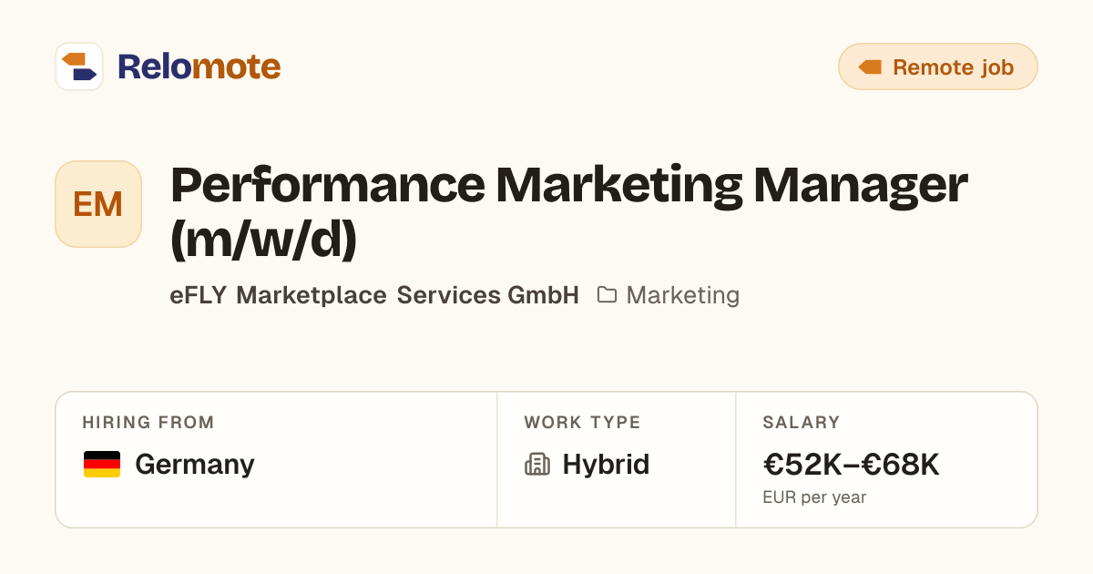This screenshot has width=1093, height=574.
Task: Select the Hybrid work type text
Action: pos(606,465)
